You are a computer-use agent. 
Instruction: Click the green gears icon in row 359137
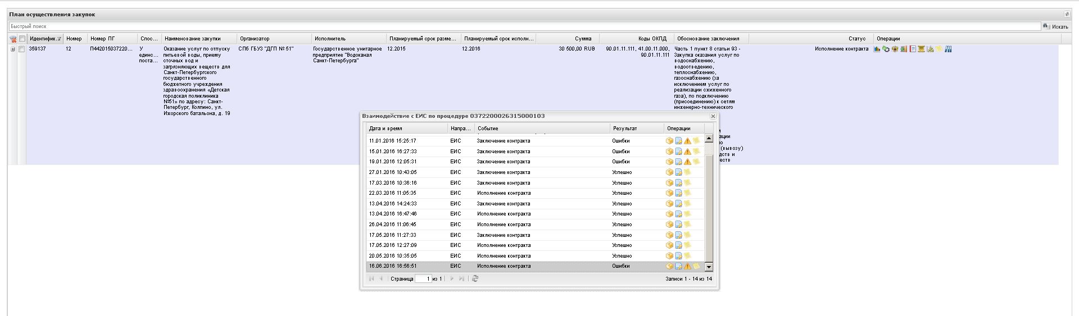point(886,49)
